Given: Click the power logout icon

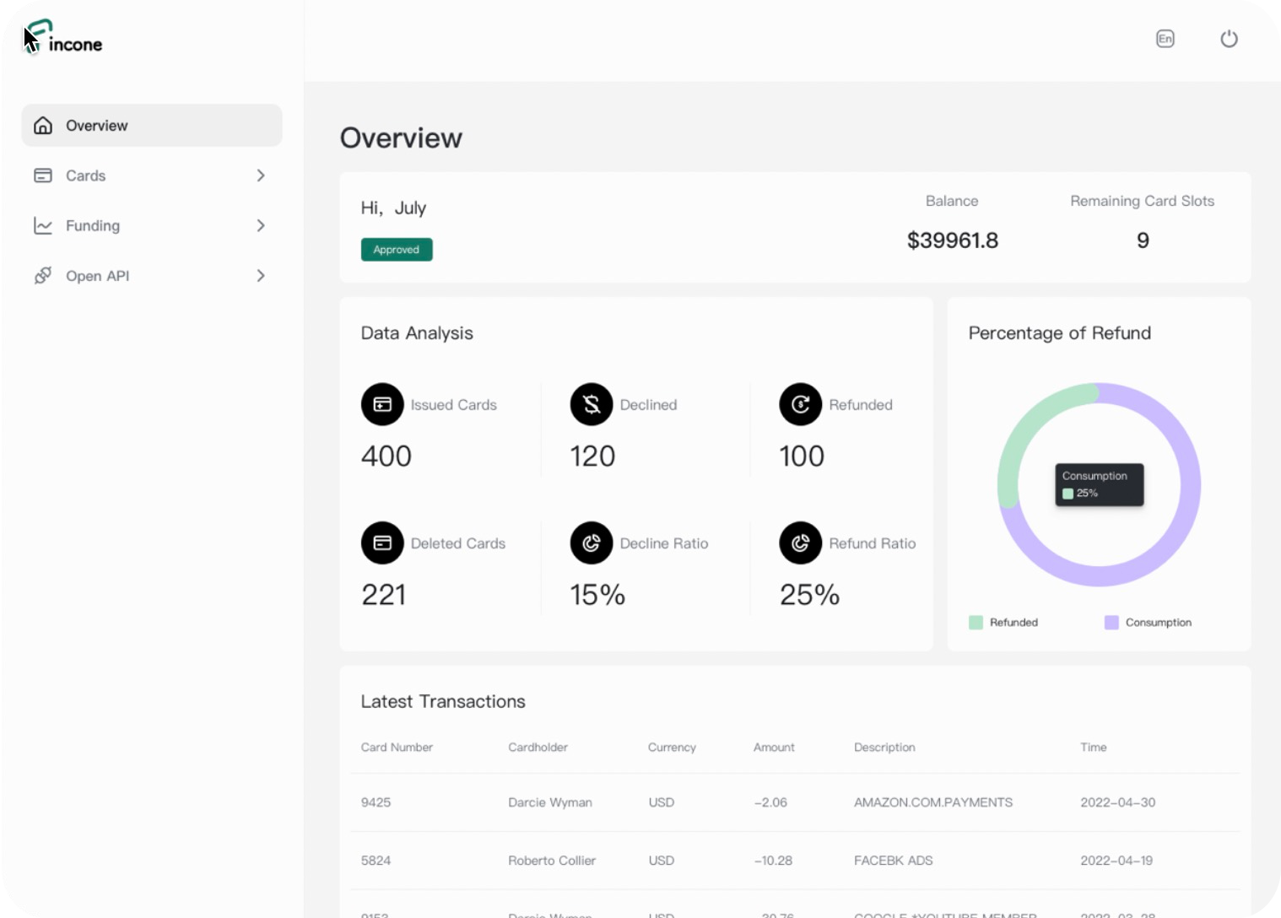Looking at the screenshot, I should click(1229, 39).
